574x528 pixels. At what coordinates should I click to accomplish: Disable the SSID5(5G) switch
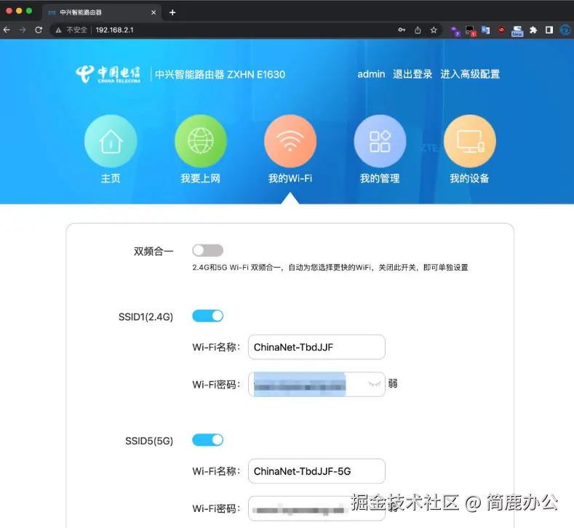207,440
